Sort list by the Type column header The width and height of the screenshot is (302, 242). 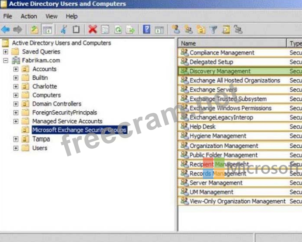point(294,44)
